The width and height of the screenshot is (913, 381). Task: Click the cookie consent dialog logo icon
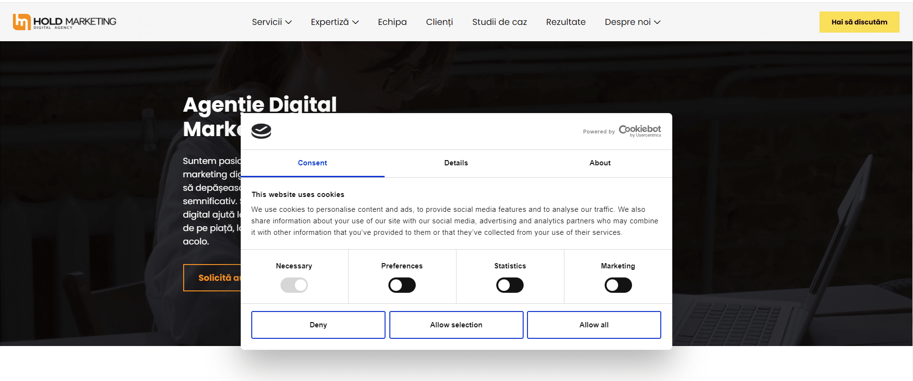point(261,131)
